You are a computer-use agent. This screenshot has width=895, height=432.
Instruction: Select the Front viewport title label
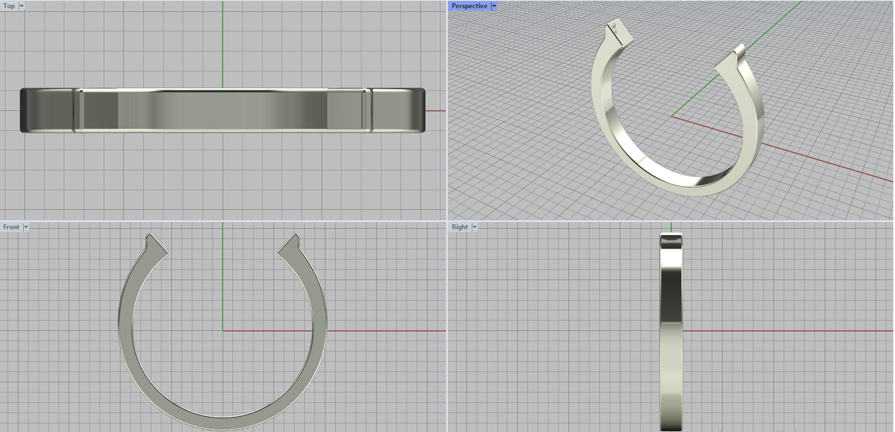[11, 227]
